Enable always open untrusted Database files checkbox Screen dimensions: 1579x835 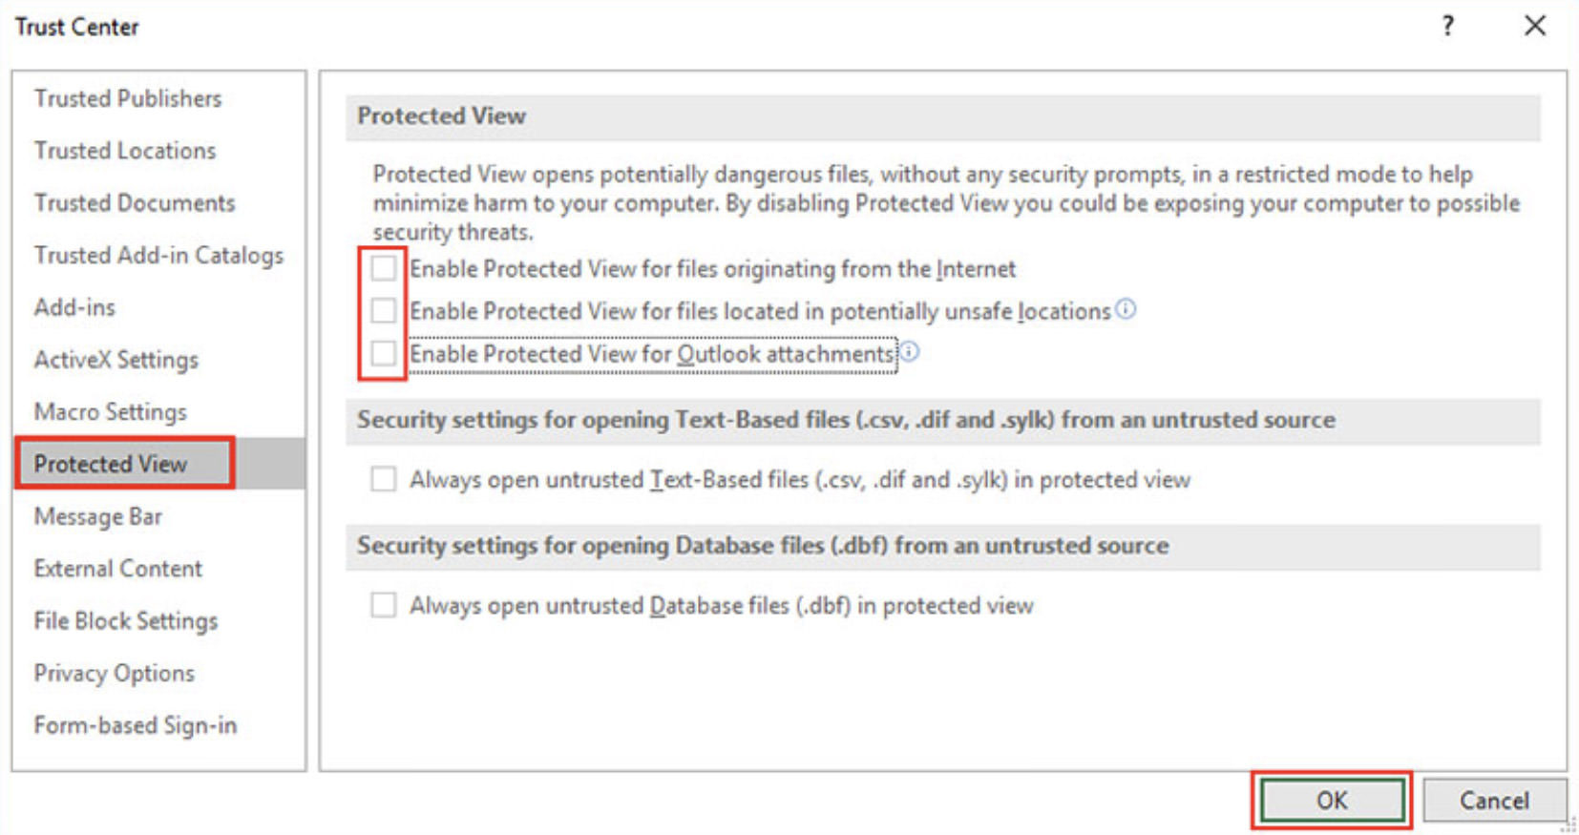[384, 605]
